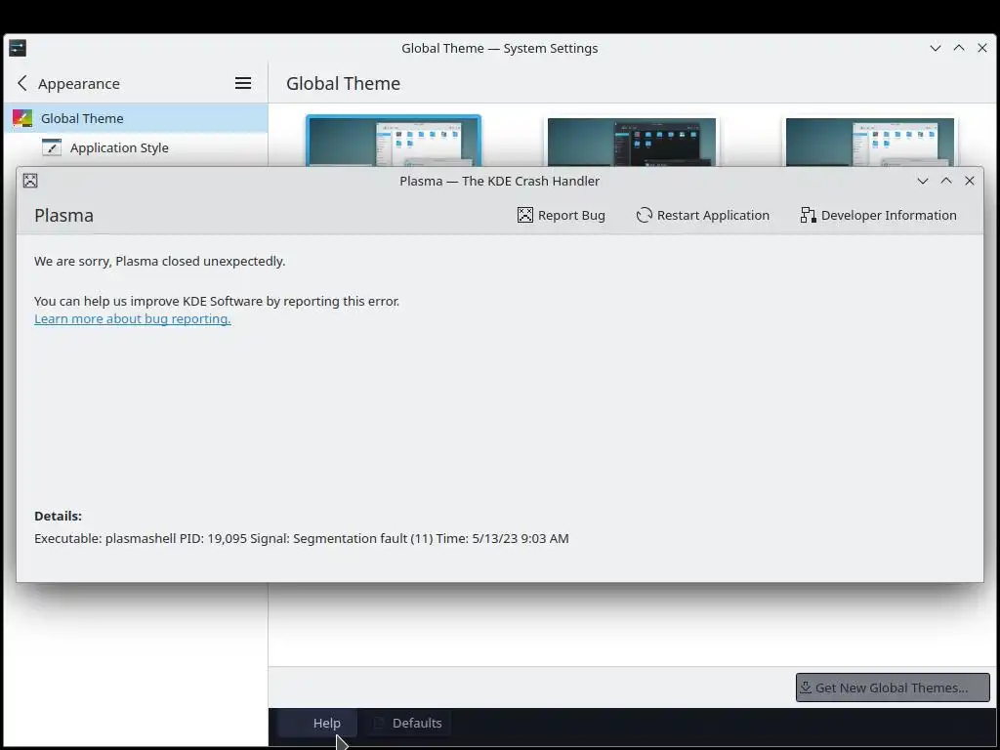Minimize the System Settings window
Image resolution: width=1000 pixels, height=750 pixels.
(x=936, y=49)
